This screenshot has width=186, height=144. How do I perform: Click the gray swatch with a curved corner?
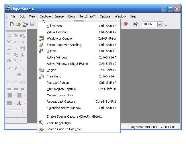19,95
